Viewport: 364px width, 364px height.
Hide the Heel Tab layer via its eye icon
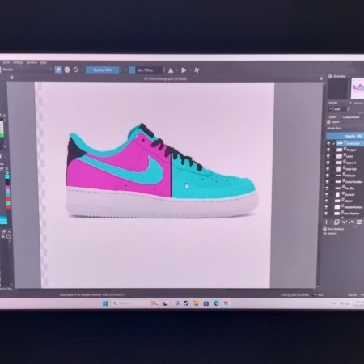click(328, 169)
